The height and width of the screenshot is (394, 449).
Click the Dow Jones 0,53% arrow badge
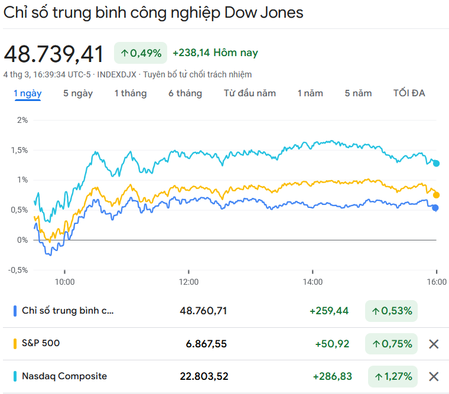click(391, 311)
